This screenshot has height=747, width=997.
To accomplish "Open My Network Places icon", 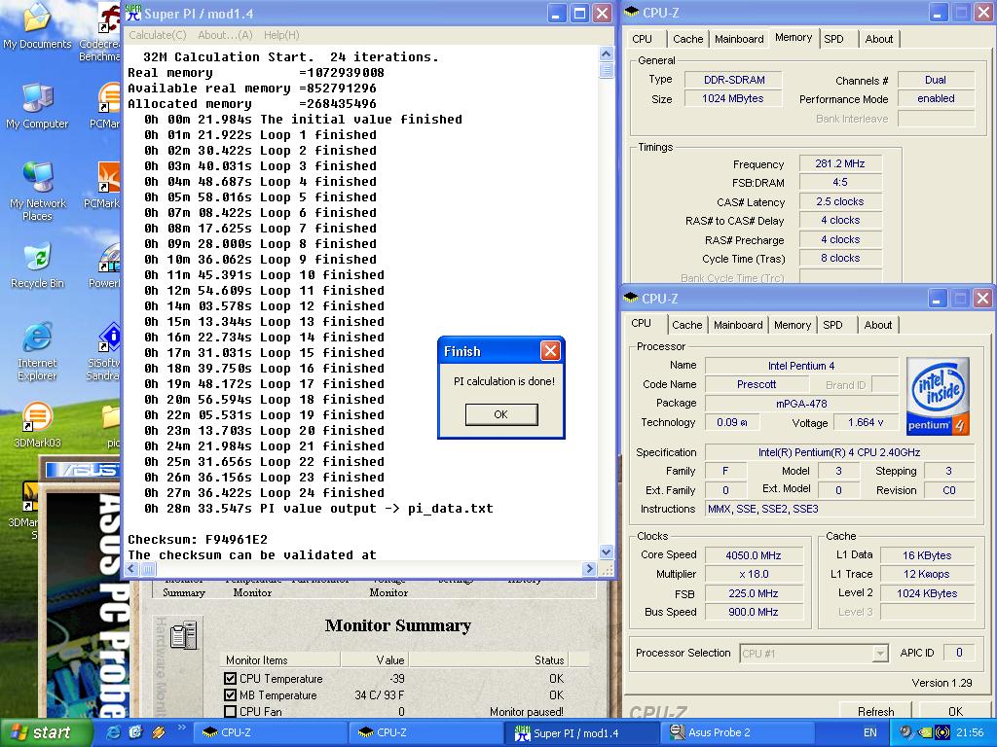I will click(x=38, y=191).
